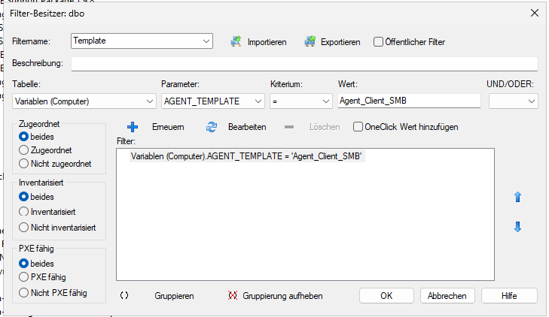Screen dimensions: 549x317
Task: Expand the Tabelle Variablen (Computer) dropdown
Action: (148, 101)
